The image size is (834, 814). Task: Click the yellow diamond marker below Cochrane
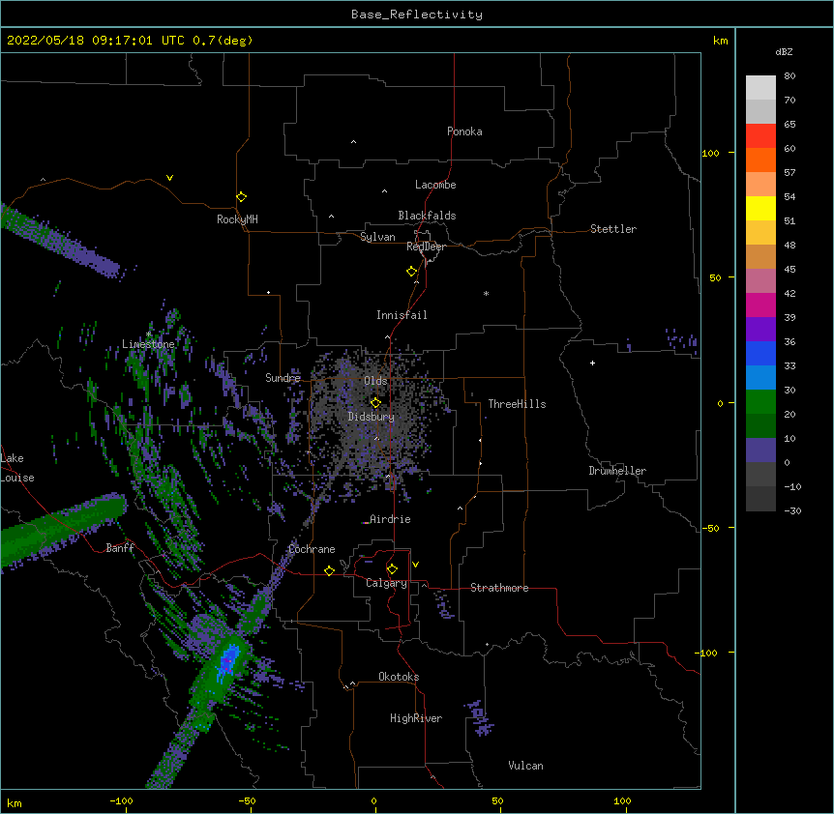(329, 570)
